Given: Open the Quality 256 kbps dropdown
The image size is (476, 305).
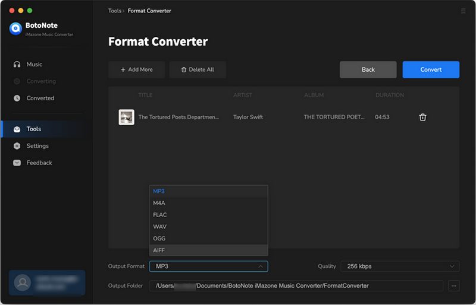Looking at the screenshot, I should (x=400, y=266).
